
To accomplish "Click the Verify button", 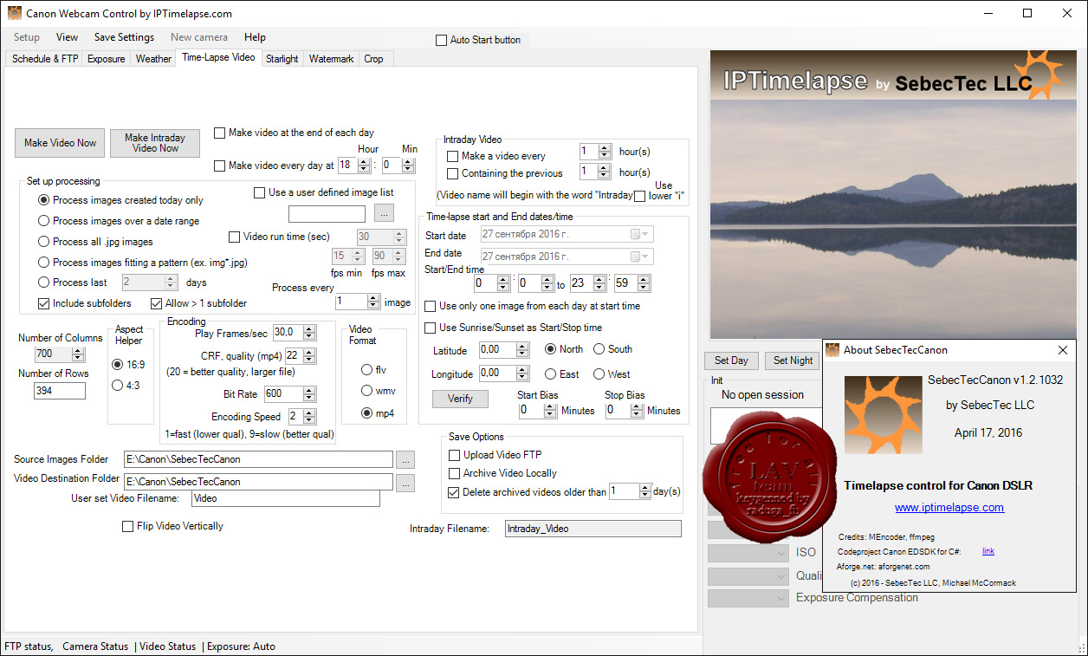I will (460, 399).
